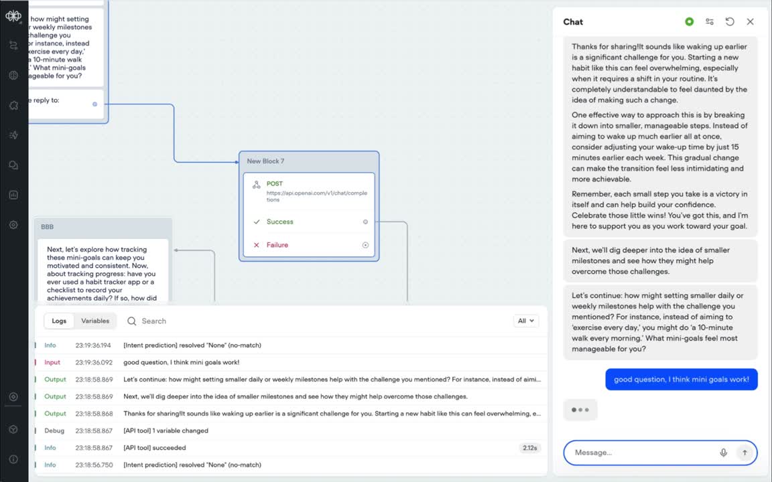
Task: Open the workflows icon in sidebar
Action: pyautogui.click(x=13, y=46)
